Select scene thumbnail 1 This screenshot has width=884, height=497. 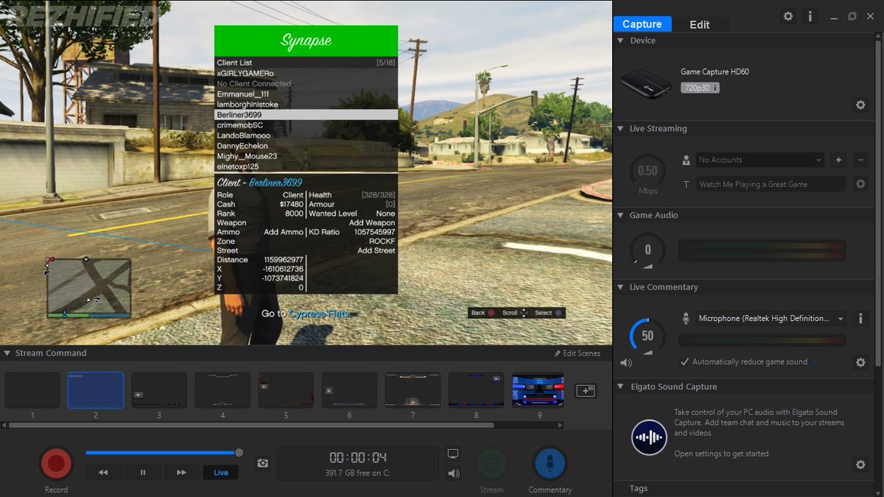pos(32,390)
